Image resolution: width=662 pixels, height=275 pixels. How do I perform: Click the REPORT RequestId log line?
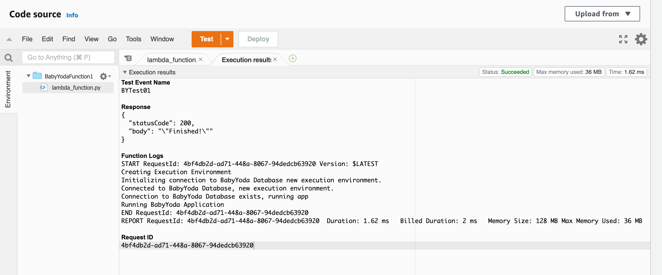point(382,221)
